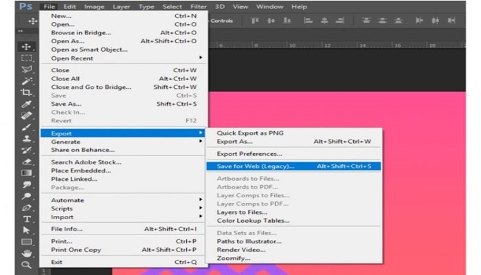Click Distribute top edges icon
The image size is (481, 275).
pyautogui.click(x=366, y=21)
